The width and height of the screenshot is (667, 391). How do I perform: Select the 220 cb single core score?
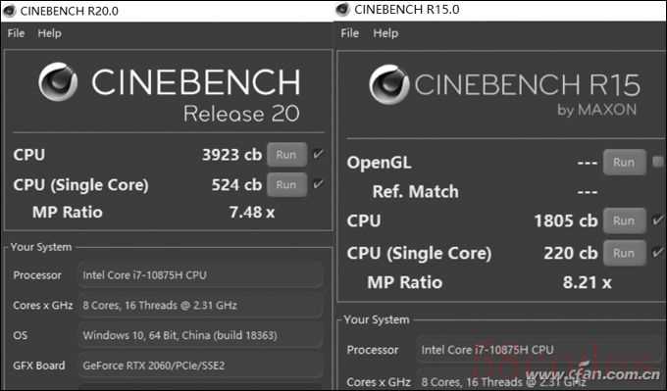pyautogui.click(x=571, y=253)
